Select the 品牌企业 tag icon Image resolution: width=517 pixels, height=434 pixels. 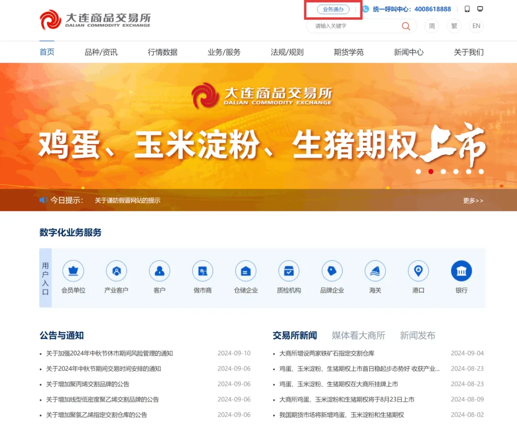tap(332, 271)
